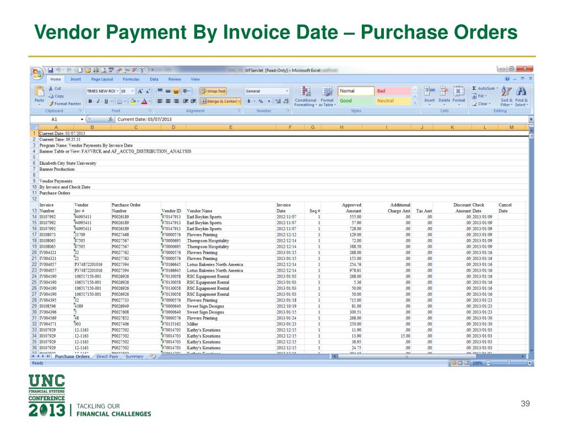Screen dimensions: 564x423
Task: Apply Fill Color bucket icon
Action: point(133,101)
